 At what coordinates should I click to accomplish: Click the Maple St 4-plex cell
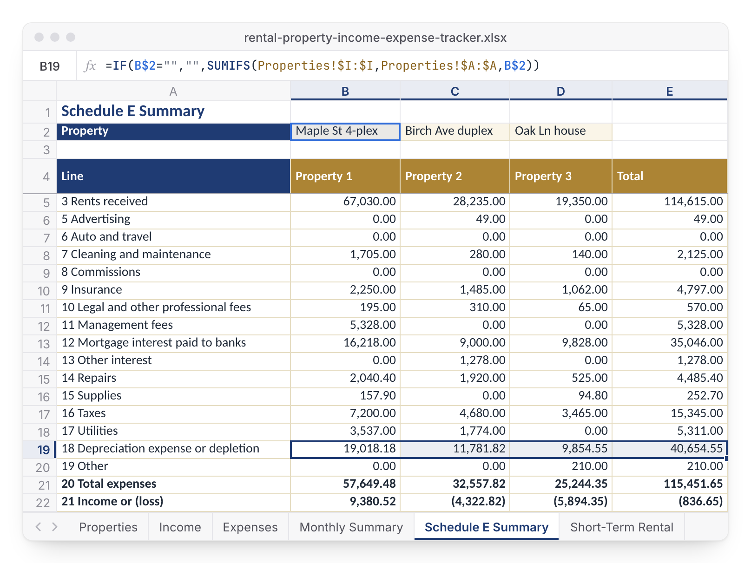[345, 131]
